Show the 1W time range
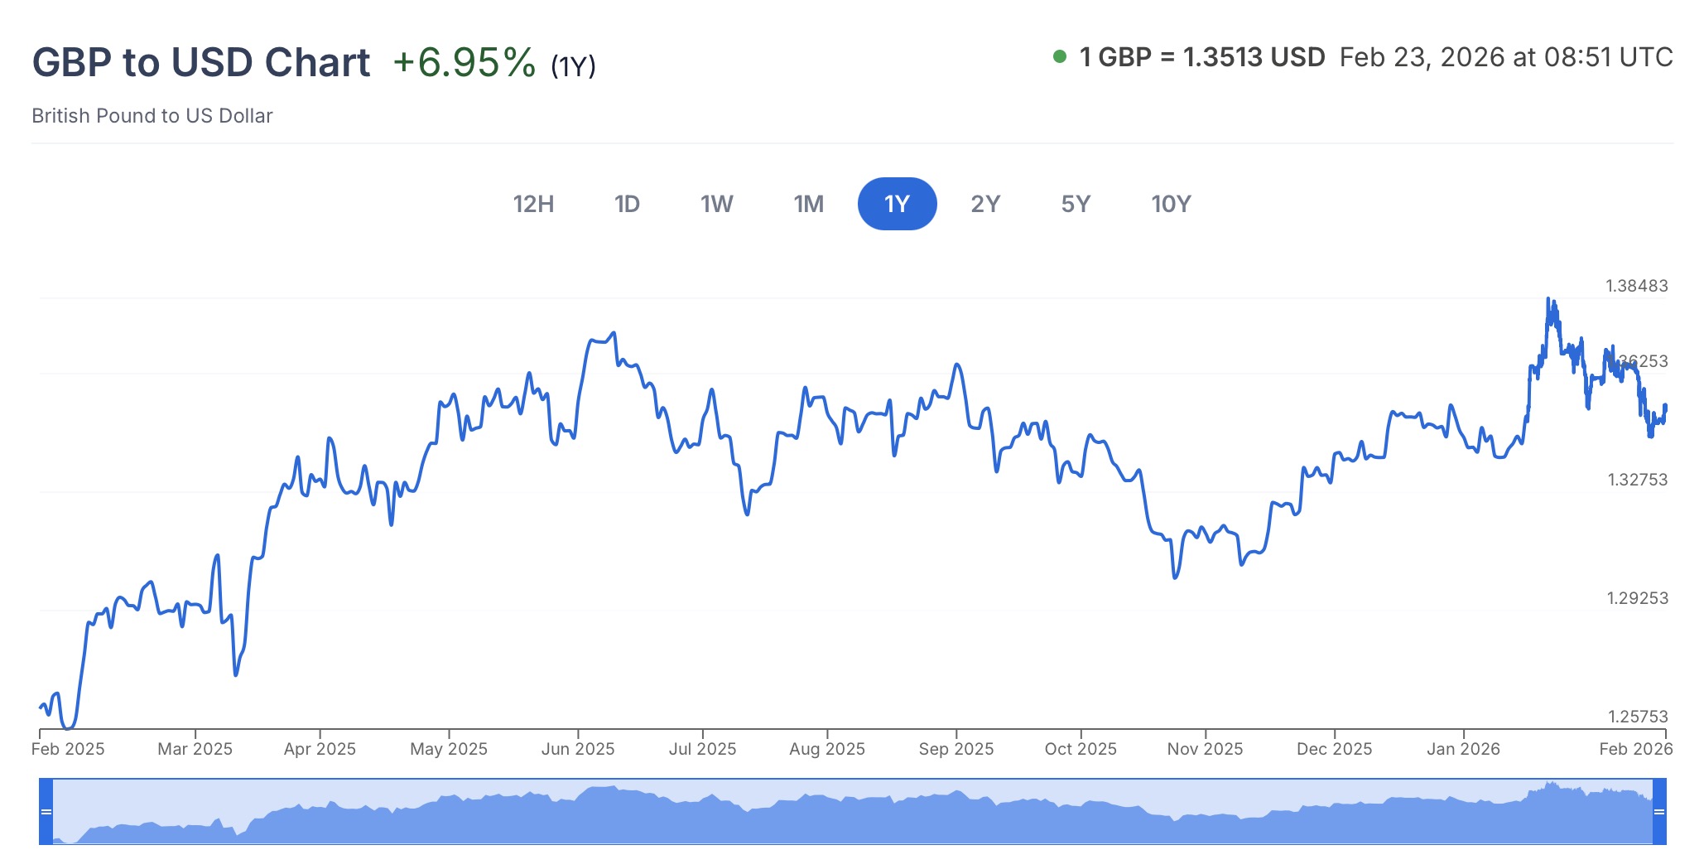 pyautogui.click(x=716, y=204)
